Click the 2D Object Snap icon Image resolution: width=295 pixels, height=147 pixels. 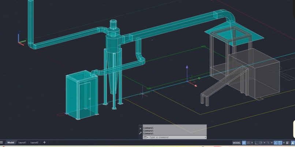[280, 143]
